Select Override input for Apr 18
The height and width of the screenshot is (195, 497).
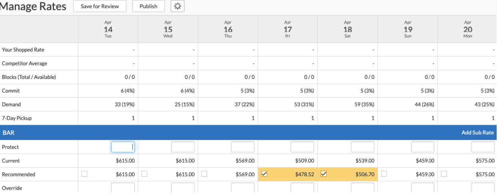coord(363,188)
